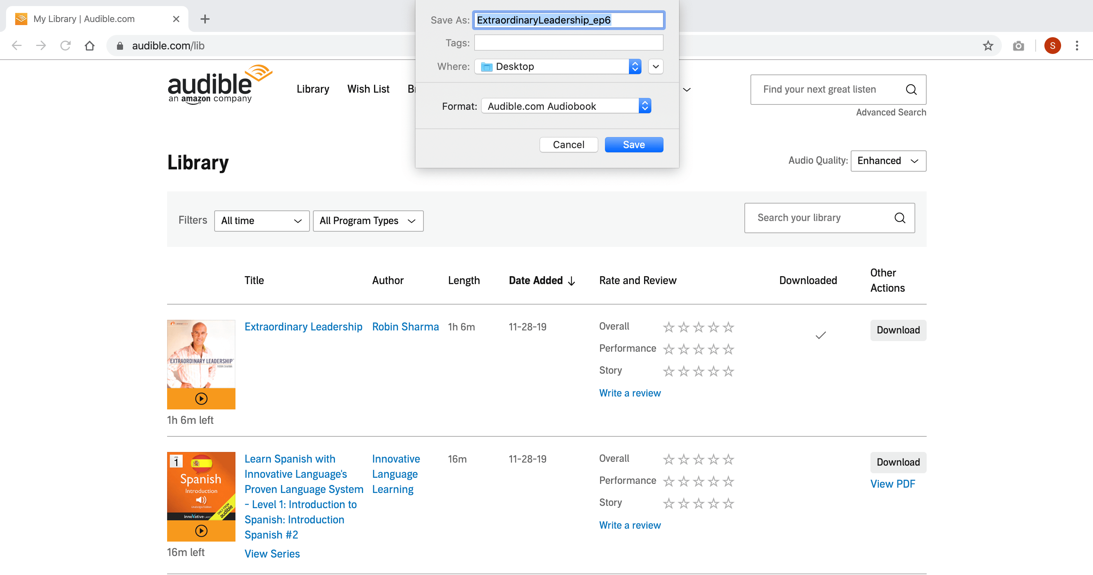This screenshot has width=1093, height=575.
Task: Reload the Audible page
Action: pyautogui.click(x=65, y=46)
